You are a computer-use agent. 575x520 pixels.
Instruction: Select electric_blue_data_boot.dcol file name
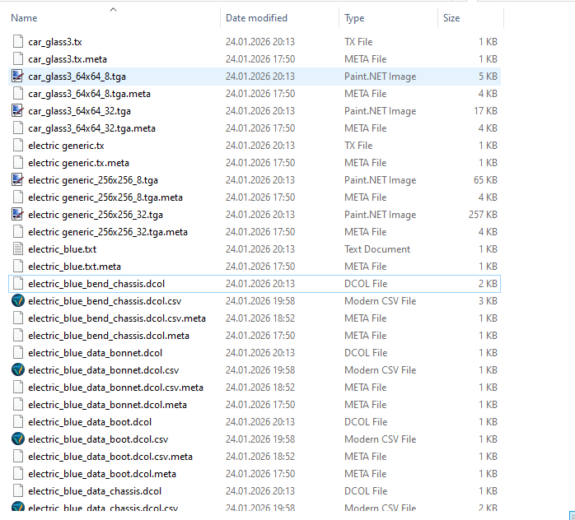[x=90, y=422]
